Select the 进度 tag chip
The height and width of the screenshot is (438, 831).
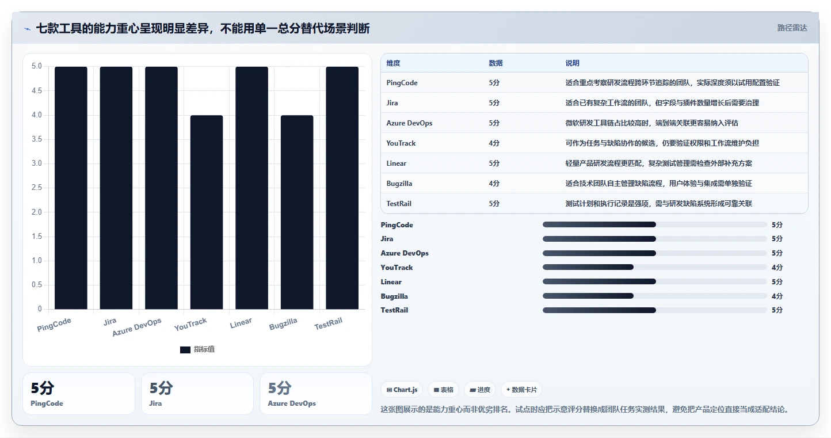click(x=479, y=390)
